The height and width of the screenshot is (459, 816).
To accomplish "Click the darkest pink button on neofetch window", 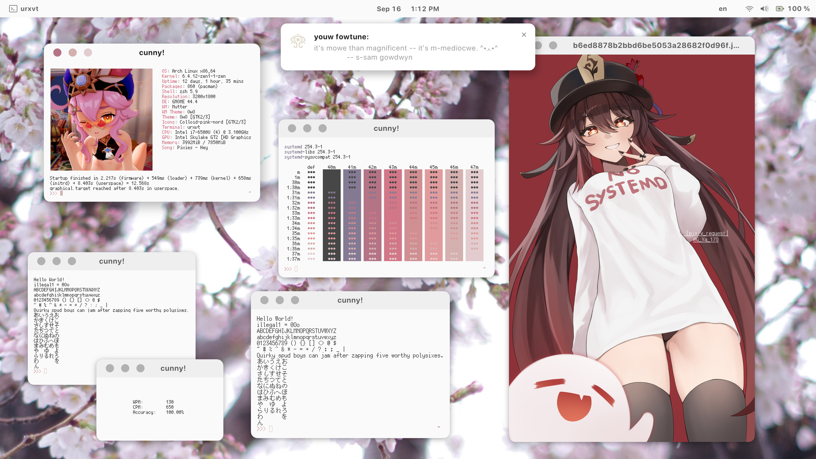I will (x=57, y=52).
